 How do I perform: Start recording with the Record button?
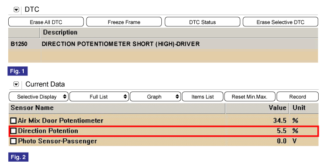pos(298,97)
